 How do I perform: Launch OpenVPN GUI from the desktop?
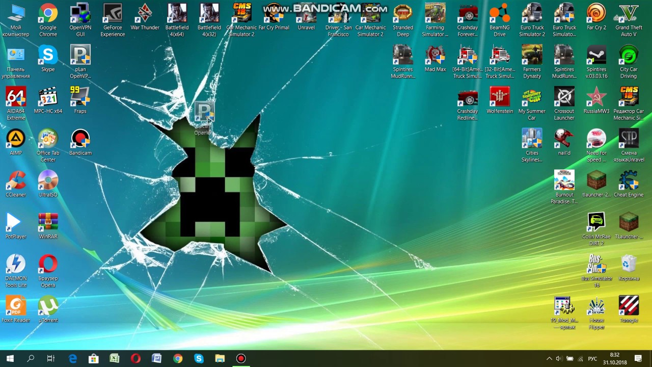(x=80, y=19)
